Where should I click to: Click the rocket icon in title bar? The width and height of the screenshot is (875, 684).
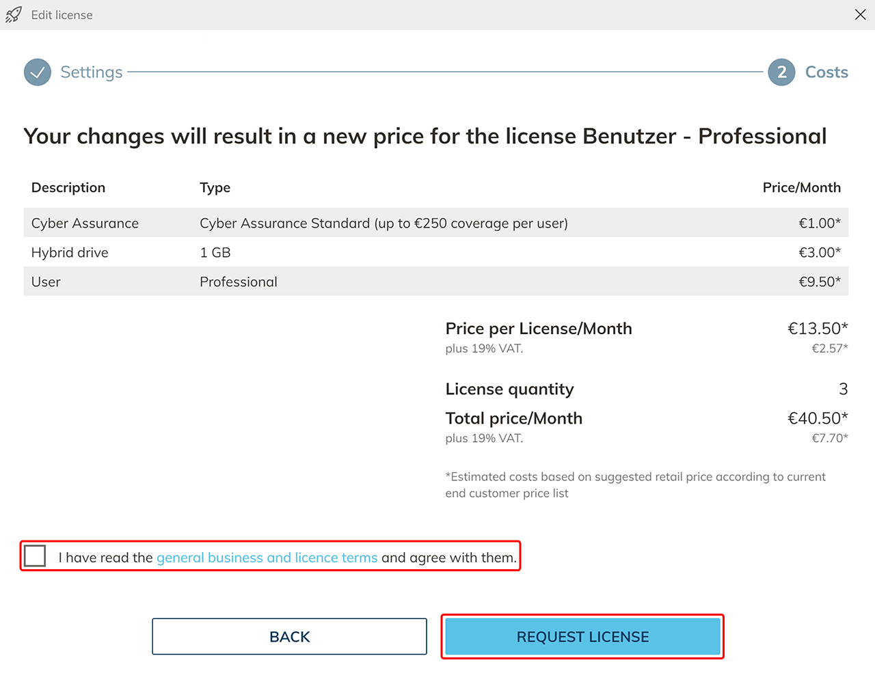pos(14,15)
